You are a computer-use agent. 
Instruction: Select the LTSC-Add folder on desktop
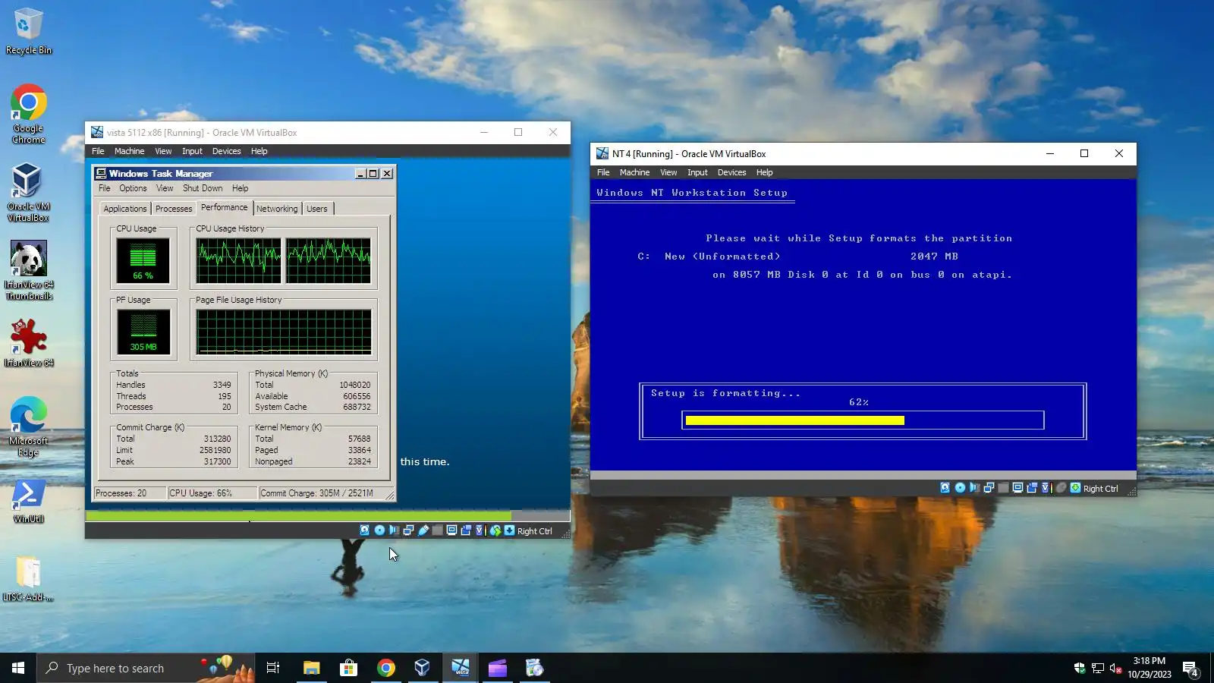(x=28, y=578)
